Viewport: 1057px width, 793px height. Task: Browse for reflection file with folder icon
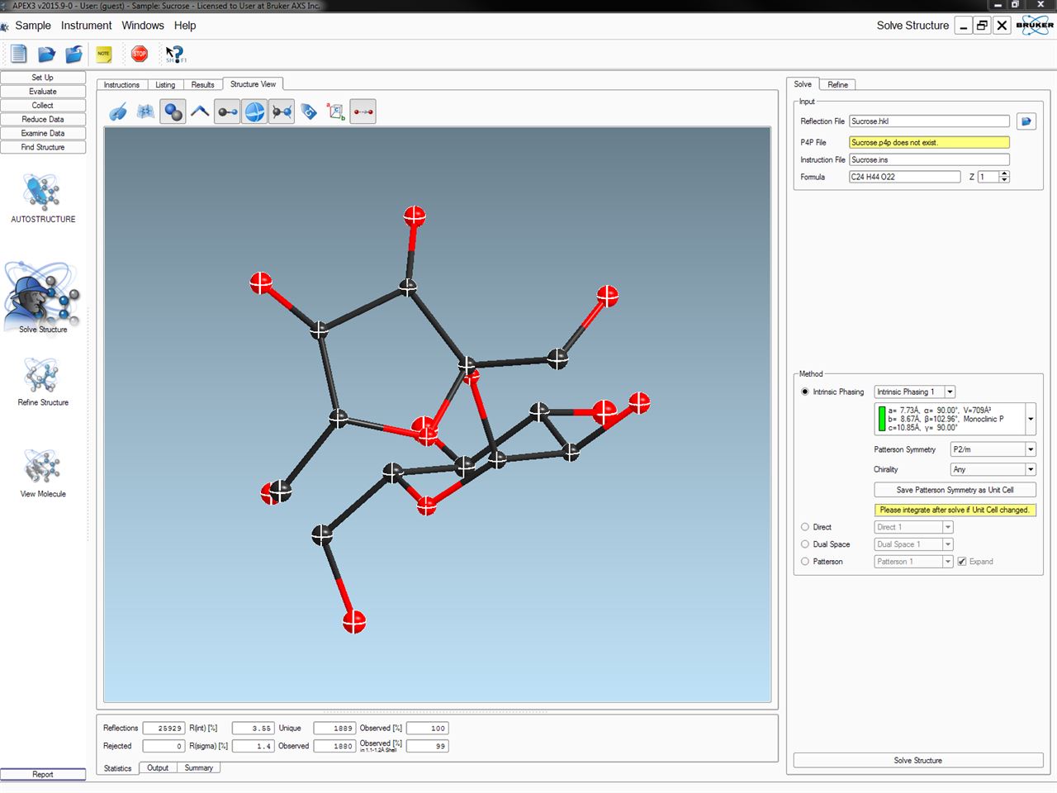click(x=1026, y=121)
